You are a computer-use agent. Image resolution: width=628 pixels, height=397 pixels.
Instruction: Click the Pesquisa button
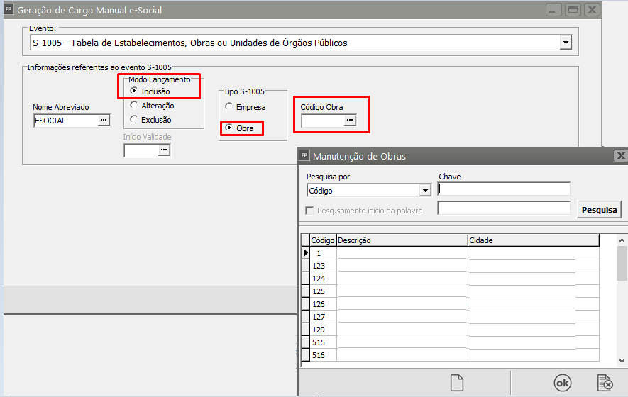point(600,210)
